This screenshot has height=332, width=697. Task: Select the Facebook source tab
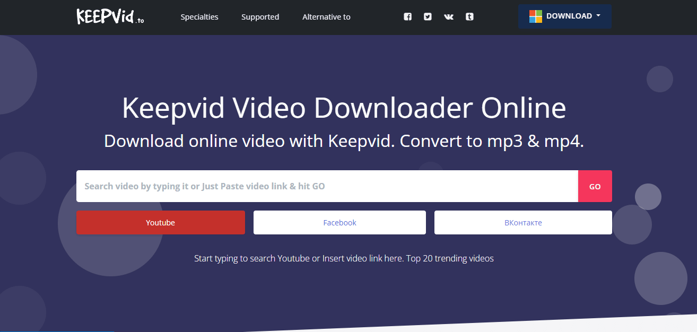coord(339,223)
